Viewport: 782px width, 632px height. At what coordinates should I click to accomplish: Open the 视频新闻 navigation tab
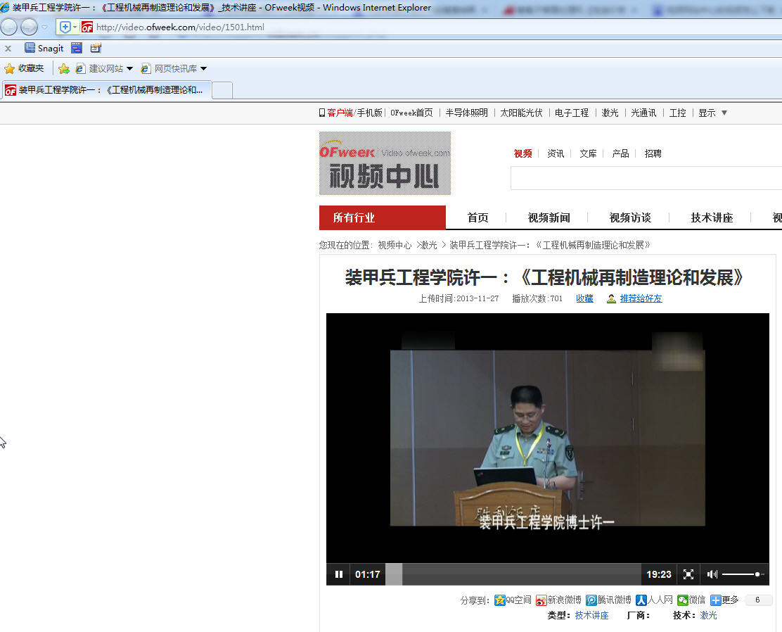click(549, 218)
